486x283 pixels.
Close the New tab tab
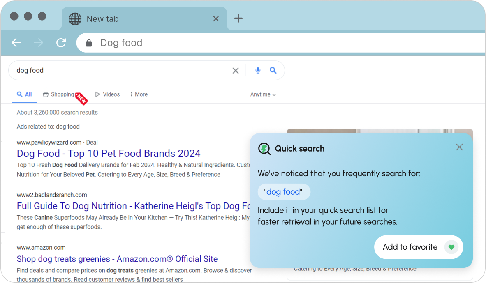coord(216,19)
